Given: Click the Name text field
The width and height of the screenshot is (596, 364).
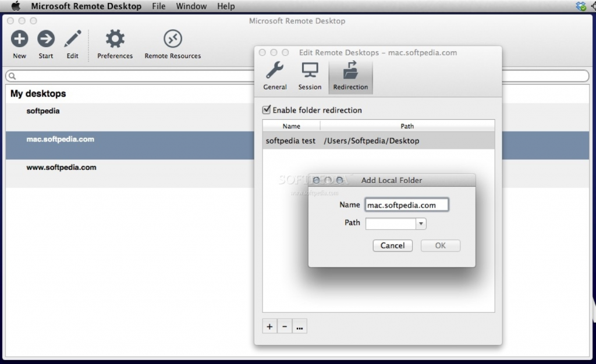Looking at the screenshot, I should click(406, 205).
